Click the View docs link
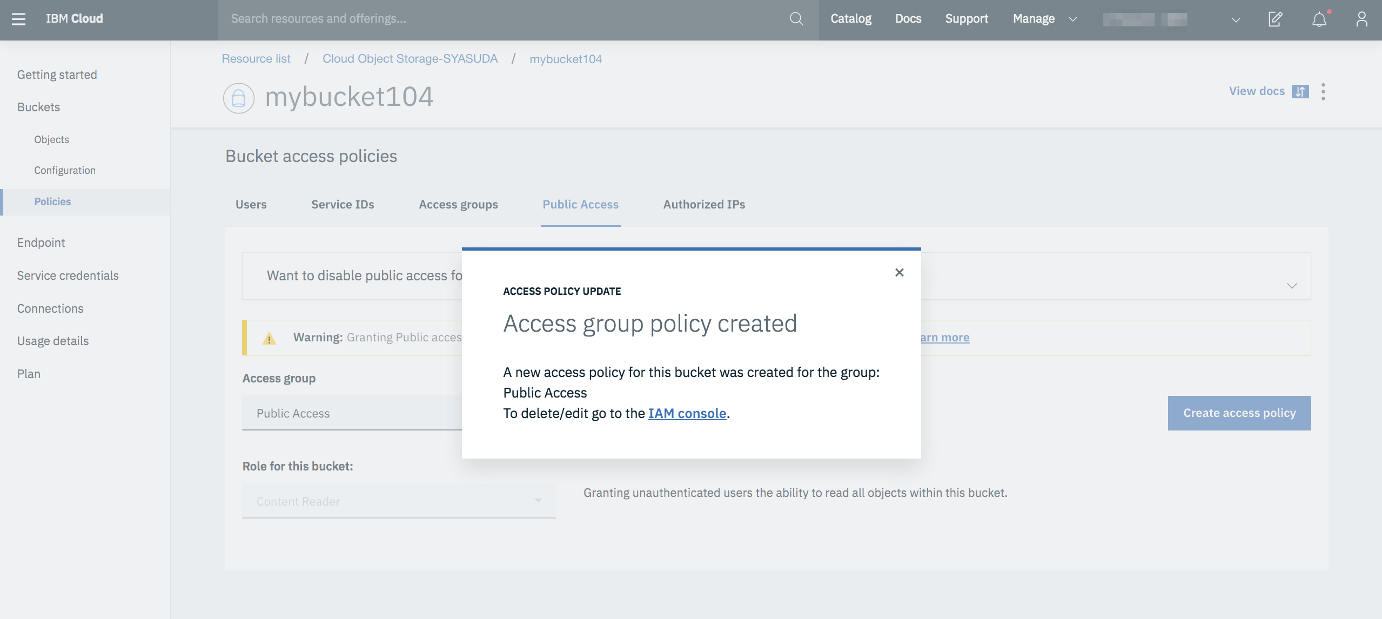 click(x=1257, y=91)
